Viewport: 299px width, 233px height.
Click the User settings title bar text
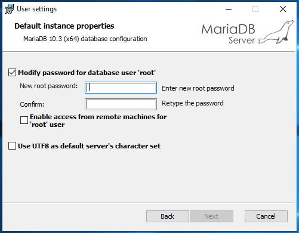[x=37, y=9]
